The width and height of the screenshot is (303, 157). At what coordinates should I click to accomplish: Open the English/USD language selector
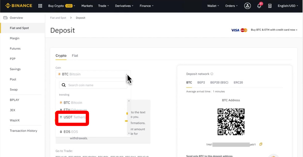pos(288,6)
